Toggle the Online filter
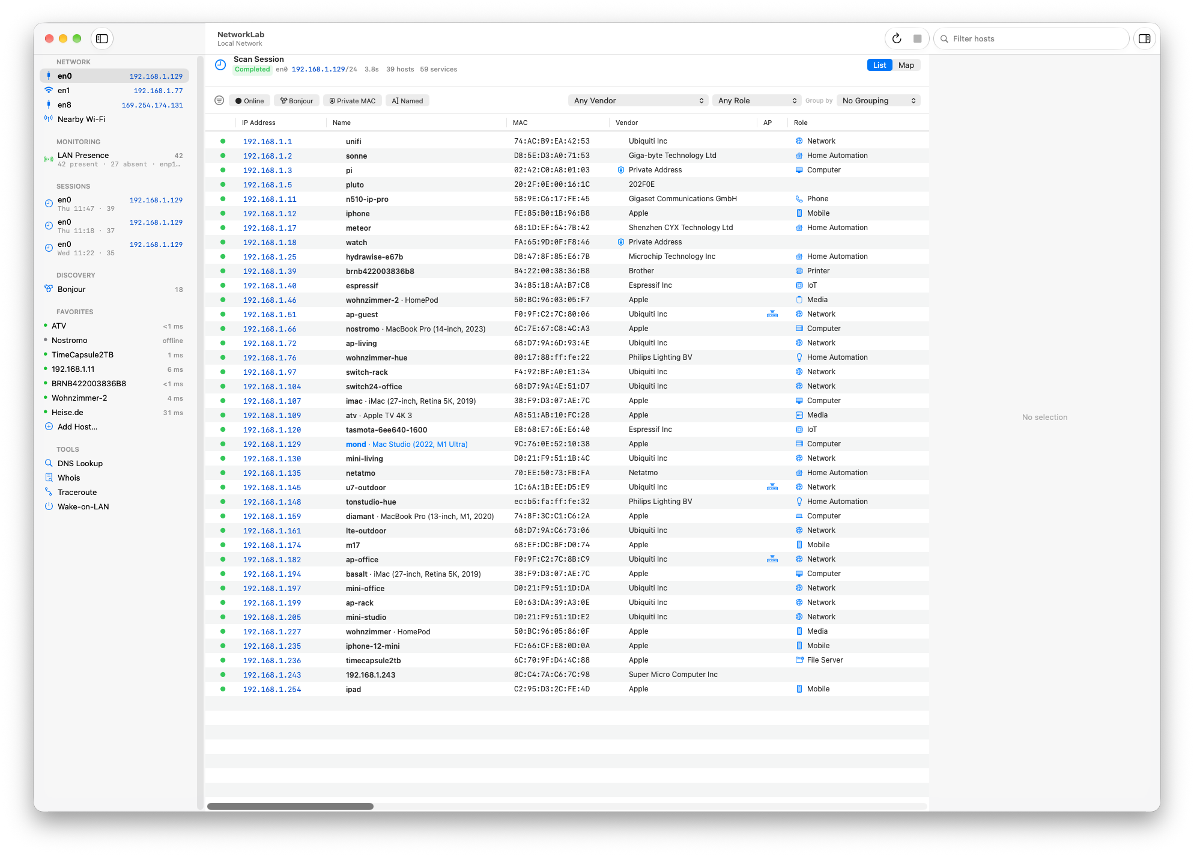 (x=250, y=101)
